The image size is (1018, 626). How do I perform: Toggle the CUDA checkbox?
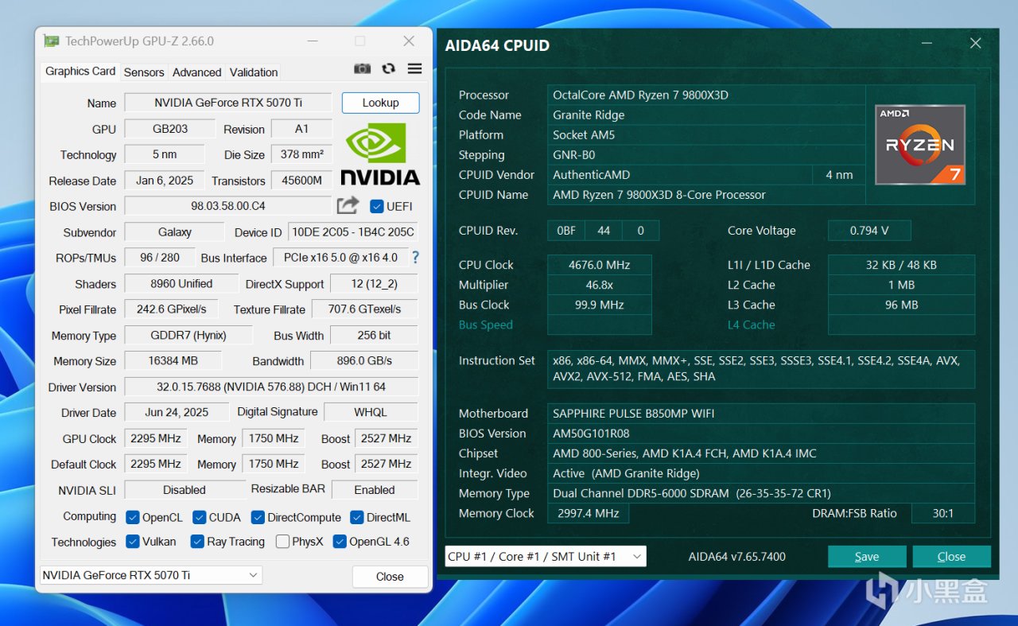[x=200, y=517]
